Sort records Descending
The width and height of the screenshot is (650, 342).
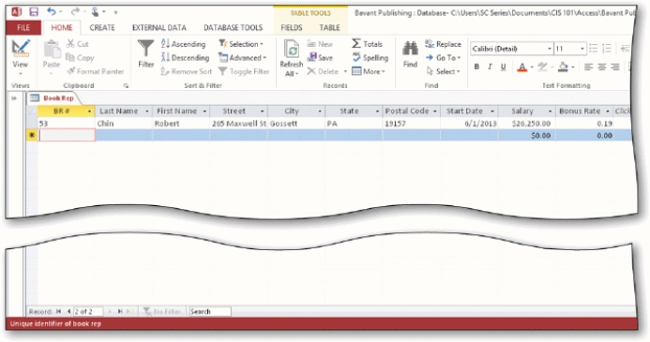[x=185, y=57]
